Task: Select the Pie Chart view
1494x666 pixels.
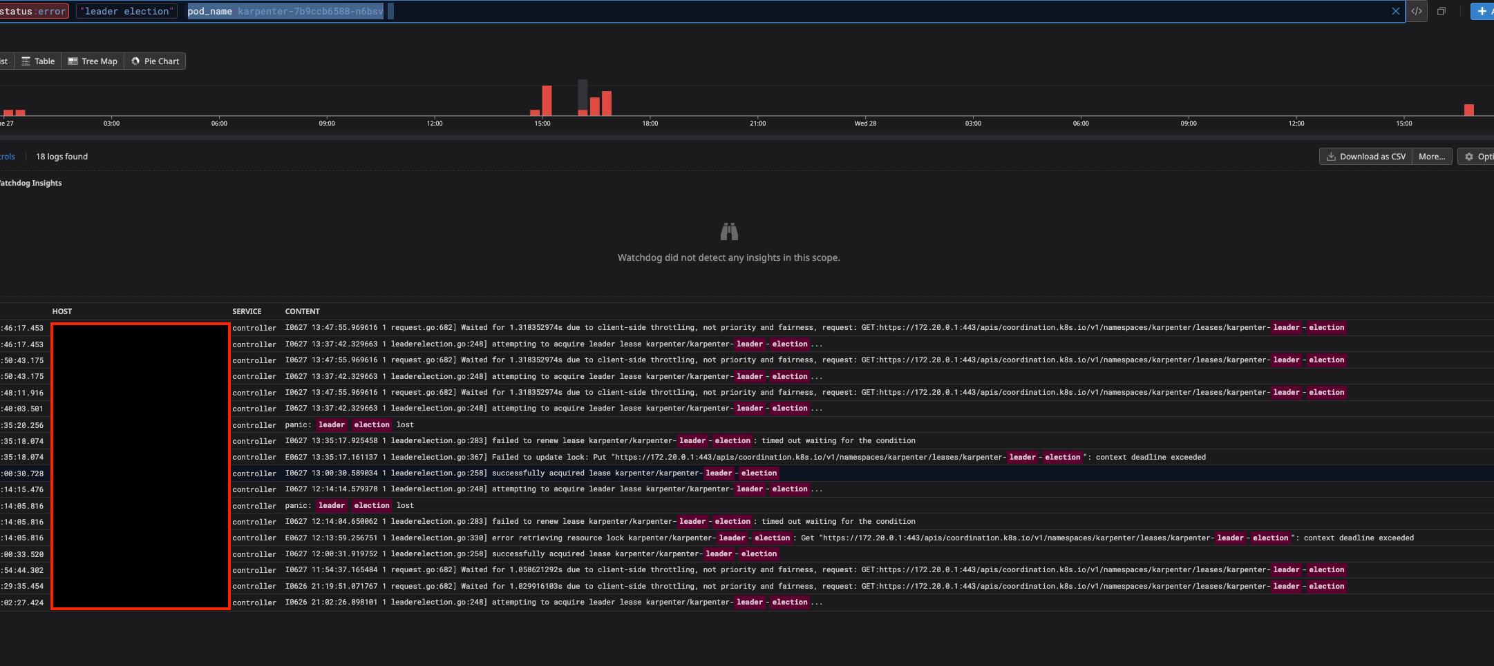Action: [x=155, y=61]
